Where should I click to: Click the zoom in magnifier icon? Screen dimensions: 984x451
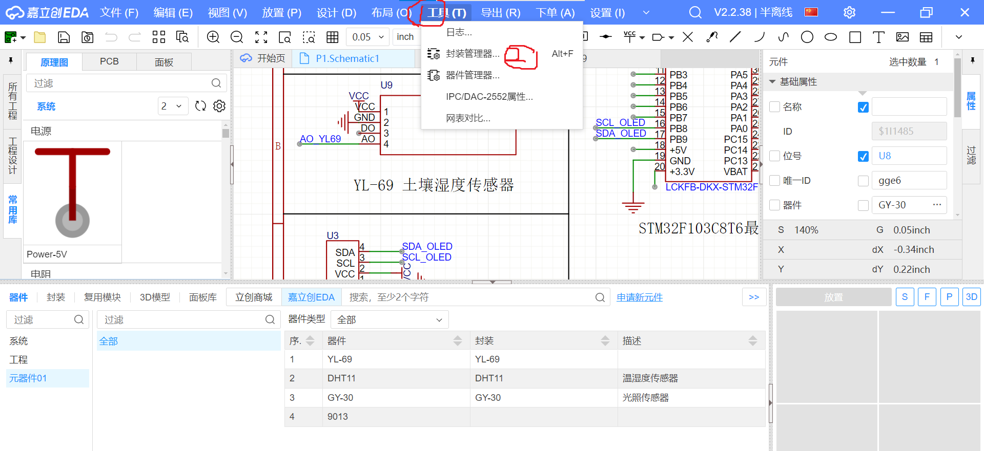coord(213,37)
